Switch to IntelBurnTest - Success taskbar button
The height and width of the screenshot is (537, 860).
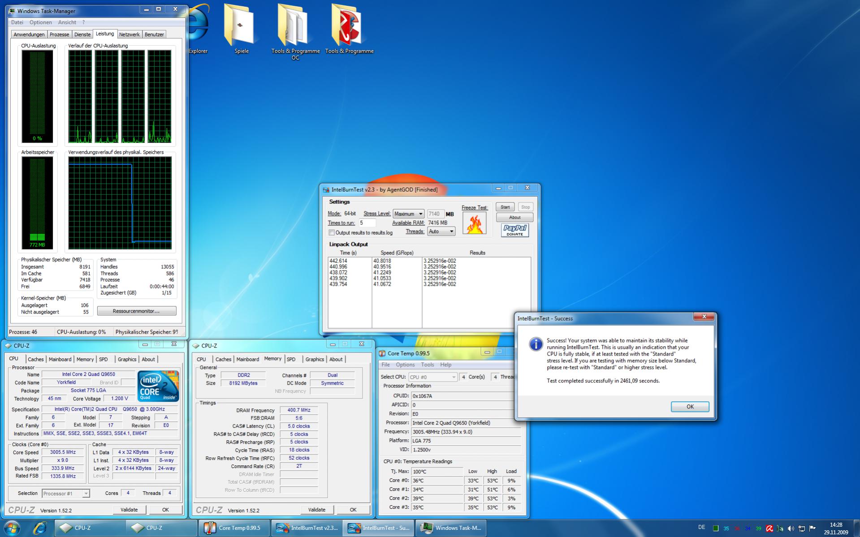(379, 528)
